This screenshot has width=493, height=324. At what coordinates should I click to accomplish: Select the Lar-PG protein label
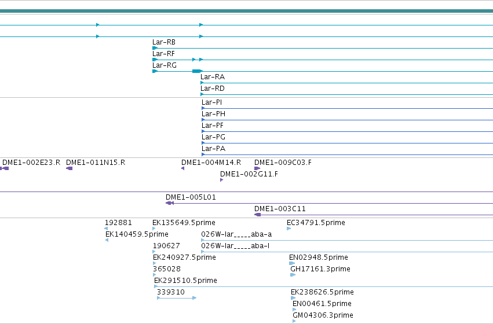pos(214,137)
